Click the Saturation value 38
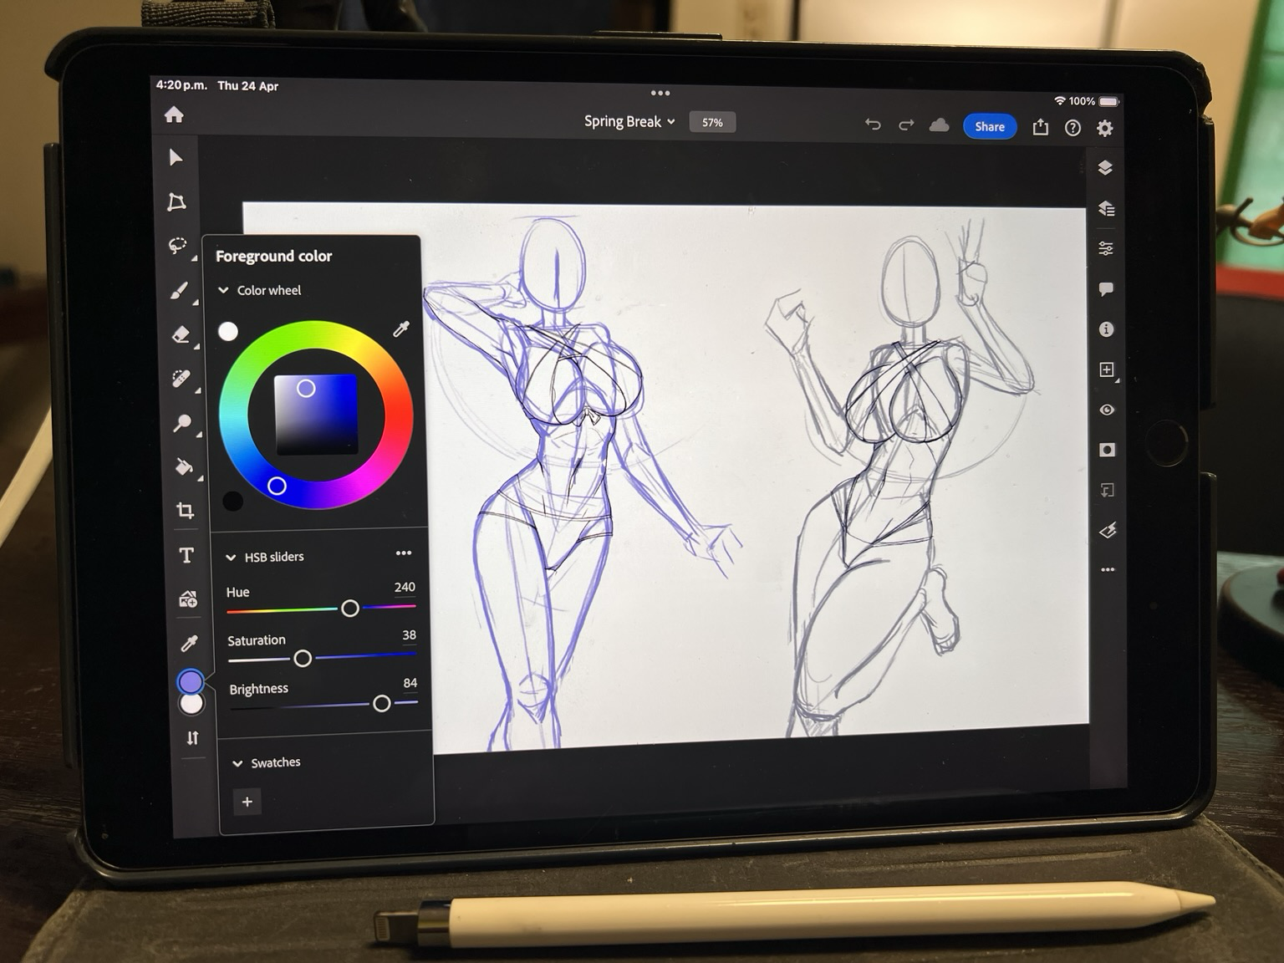 coord(409,635)
